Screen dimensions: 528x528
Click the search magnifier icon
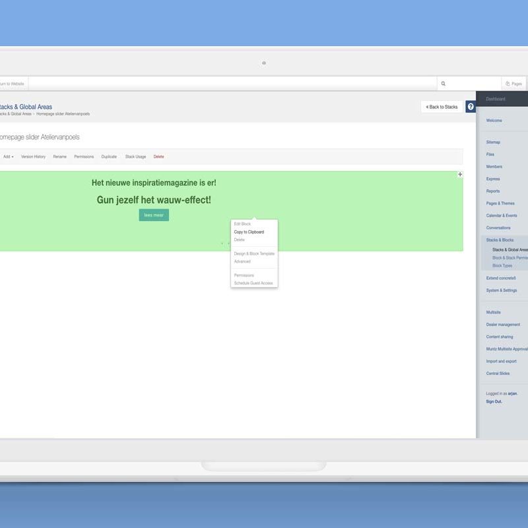tap(444, 84)
